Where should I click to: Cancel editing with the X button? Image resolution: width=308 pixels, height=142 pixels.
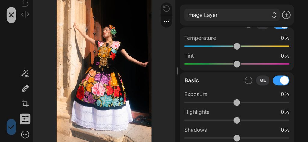[11, 15]
